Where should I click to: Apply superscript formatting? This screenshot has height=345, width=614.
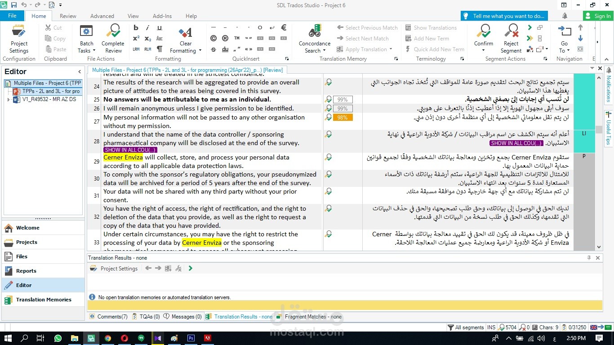pyautogui.click(x=136, y=38)
